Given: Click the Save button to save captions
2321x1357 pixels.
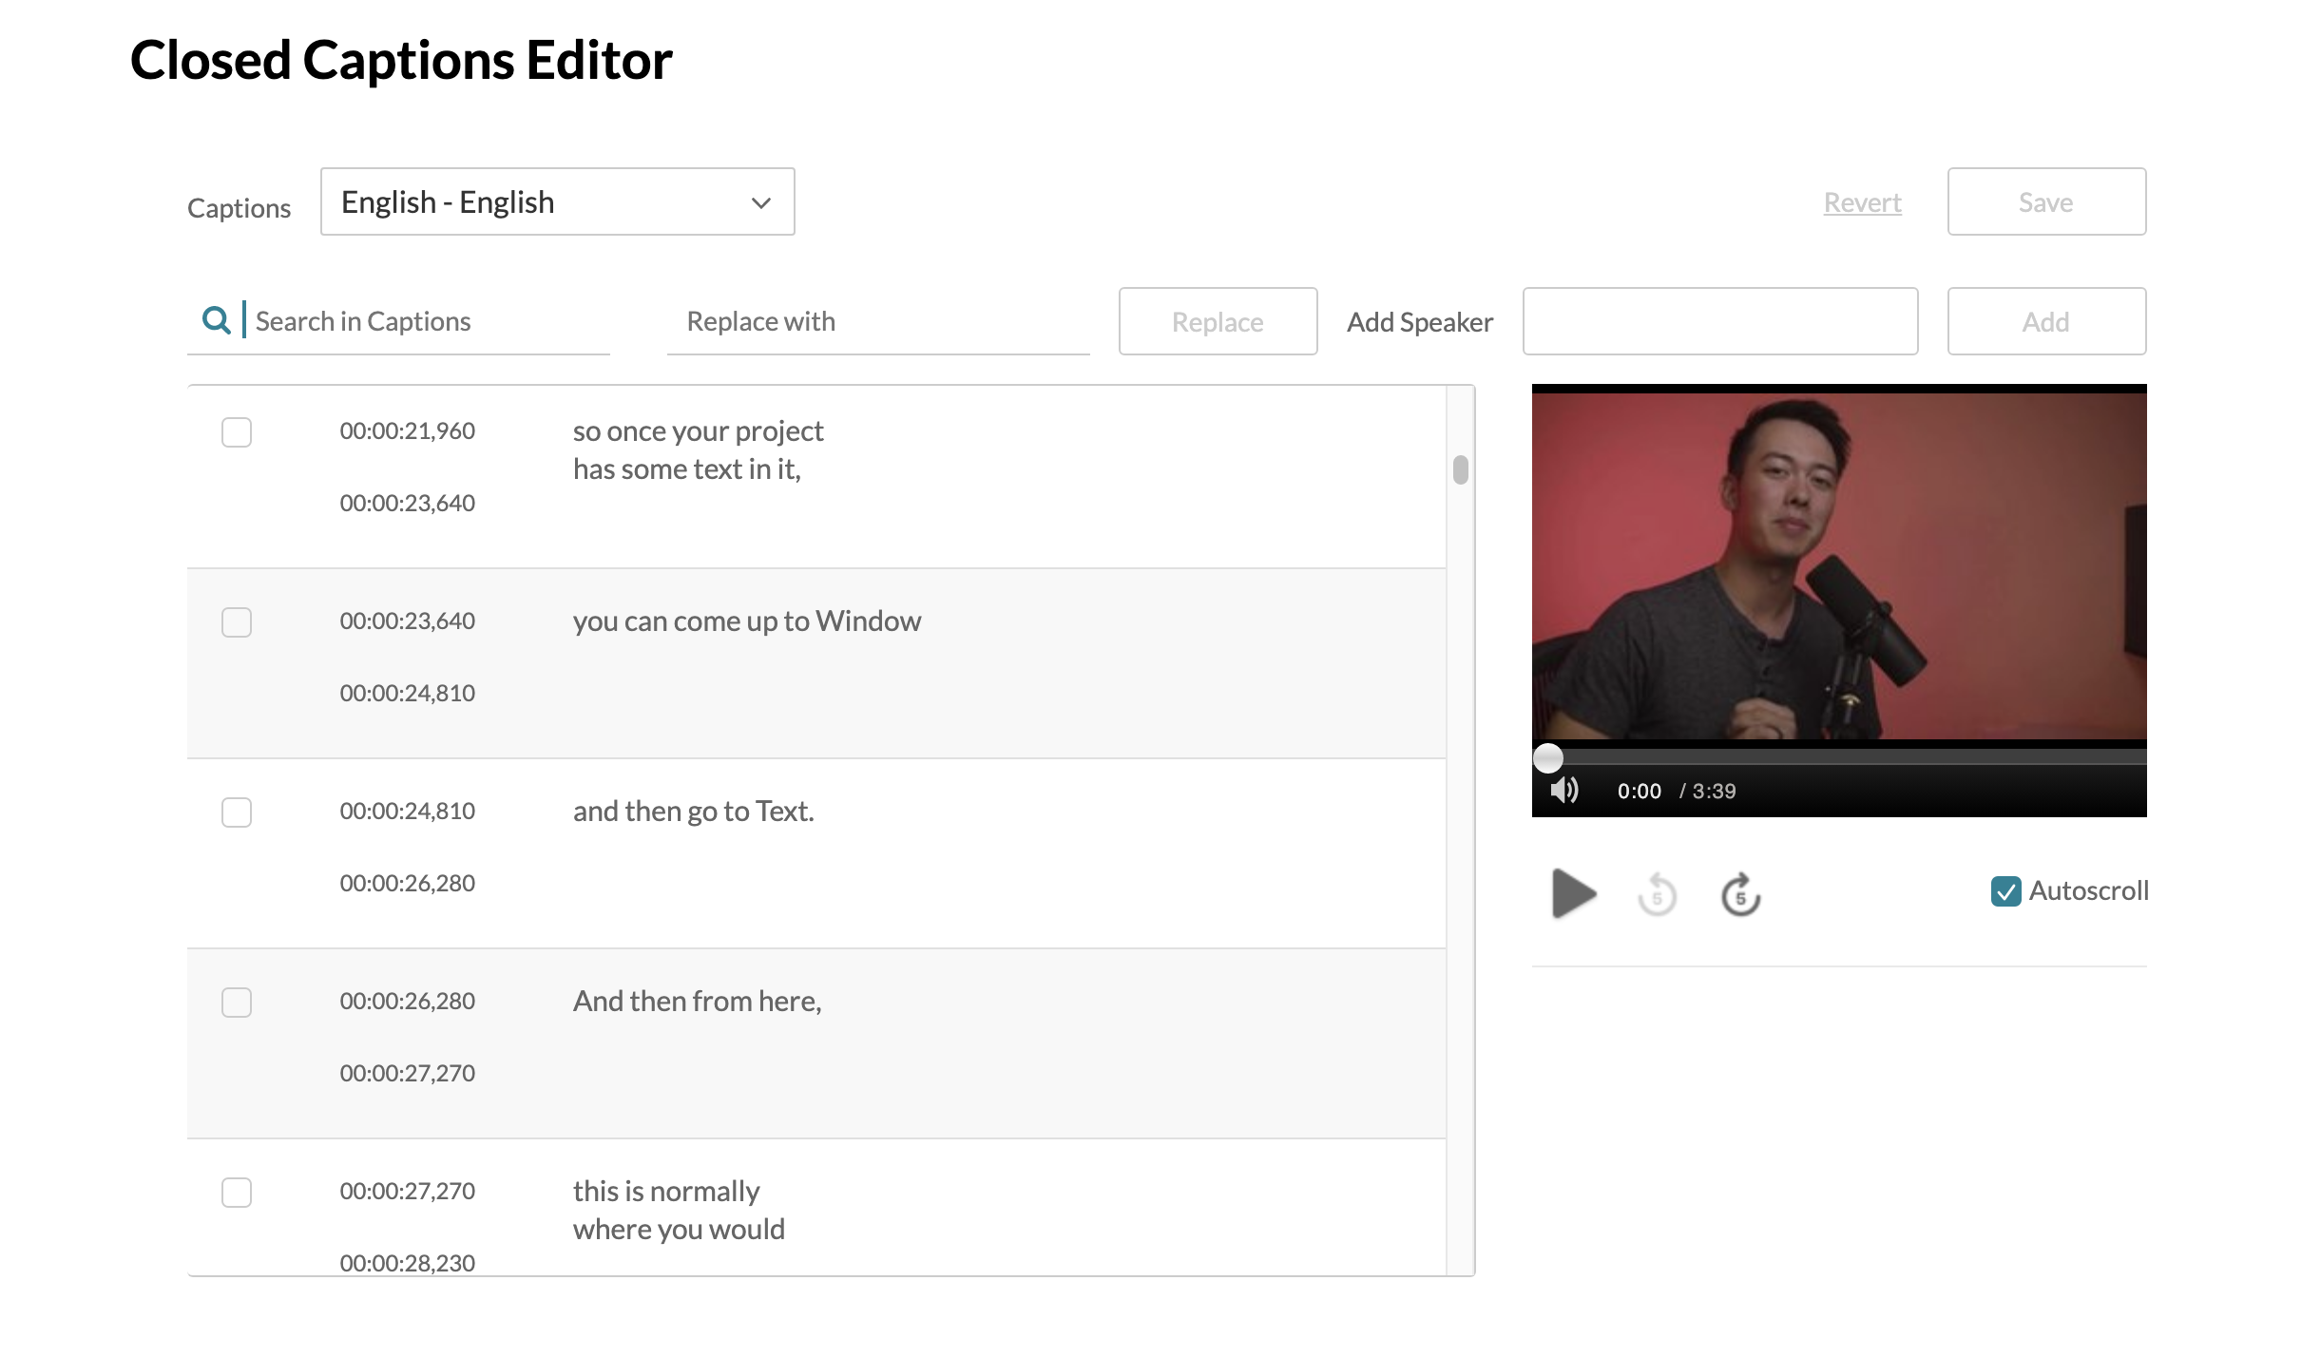Looking at the screenshot, I should click(x=2046, y=201).
